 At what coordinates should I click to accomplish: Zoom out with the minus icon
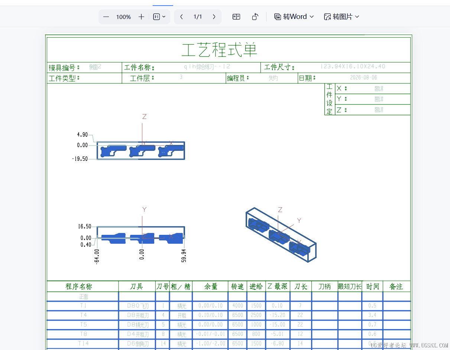[x=106, y=17]
